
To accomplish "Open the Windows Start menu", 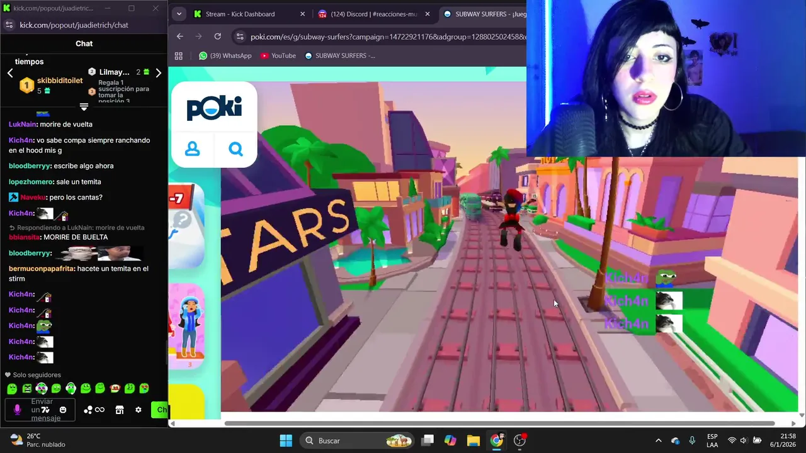I will click(286, 440).
